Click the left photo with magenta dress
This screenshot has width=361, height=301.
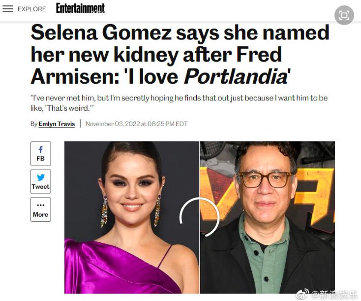132,217
